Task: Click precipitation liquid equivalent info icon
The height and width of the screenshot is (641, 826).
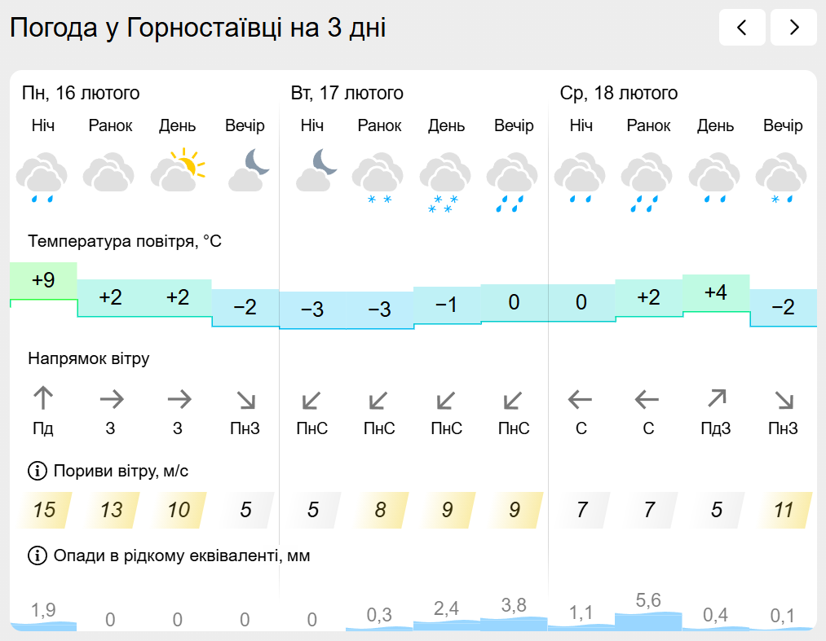Action: [38, 555]
